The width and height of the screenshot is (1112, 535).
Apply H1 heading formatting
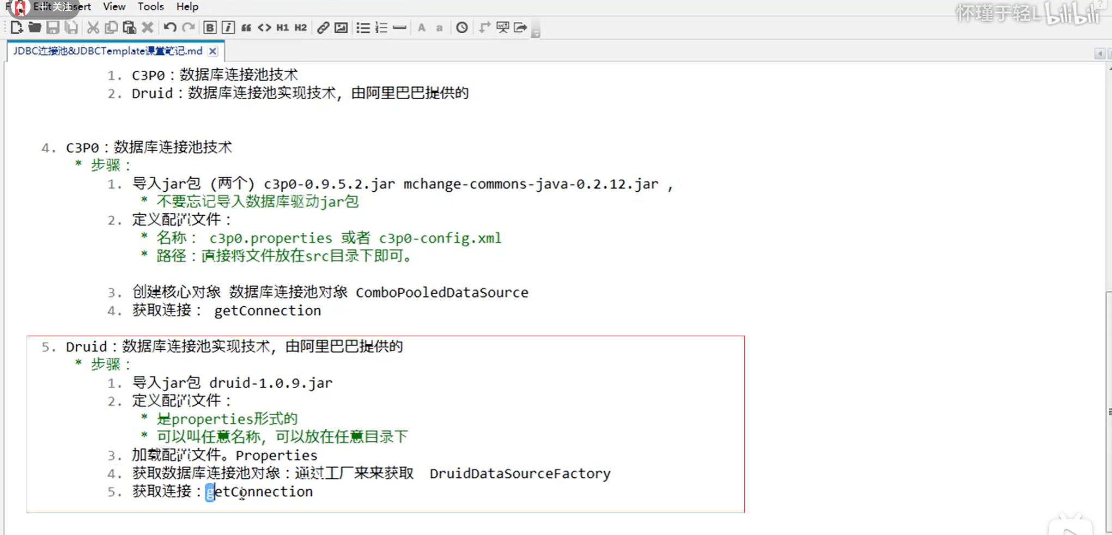click(282, 27)
